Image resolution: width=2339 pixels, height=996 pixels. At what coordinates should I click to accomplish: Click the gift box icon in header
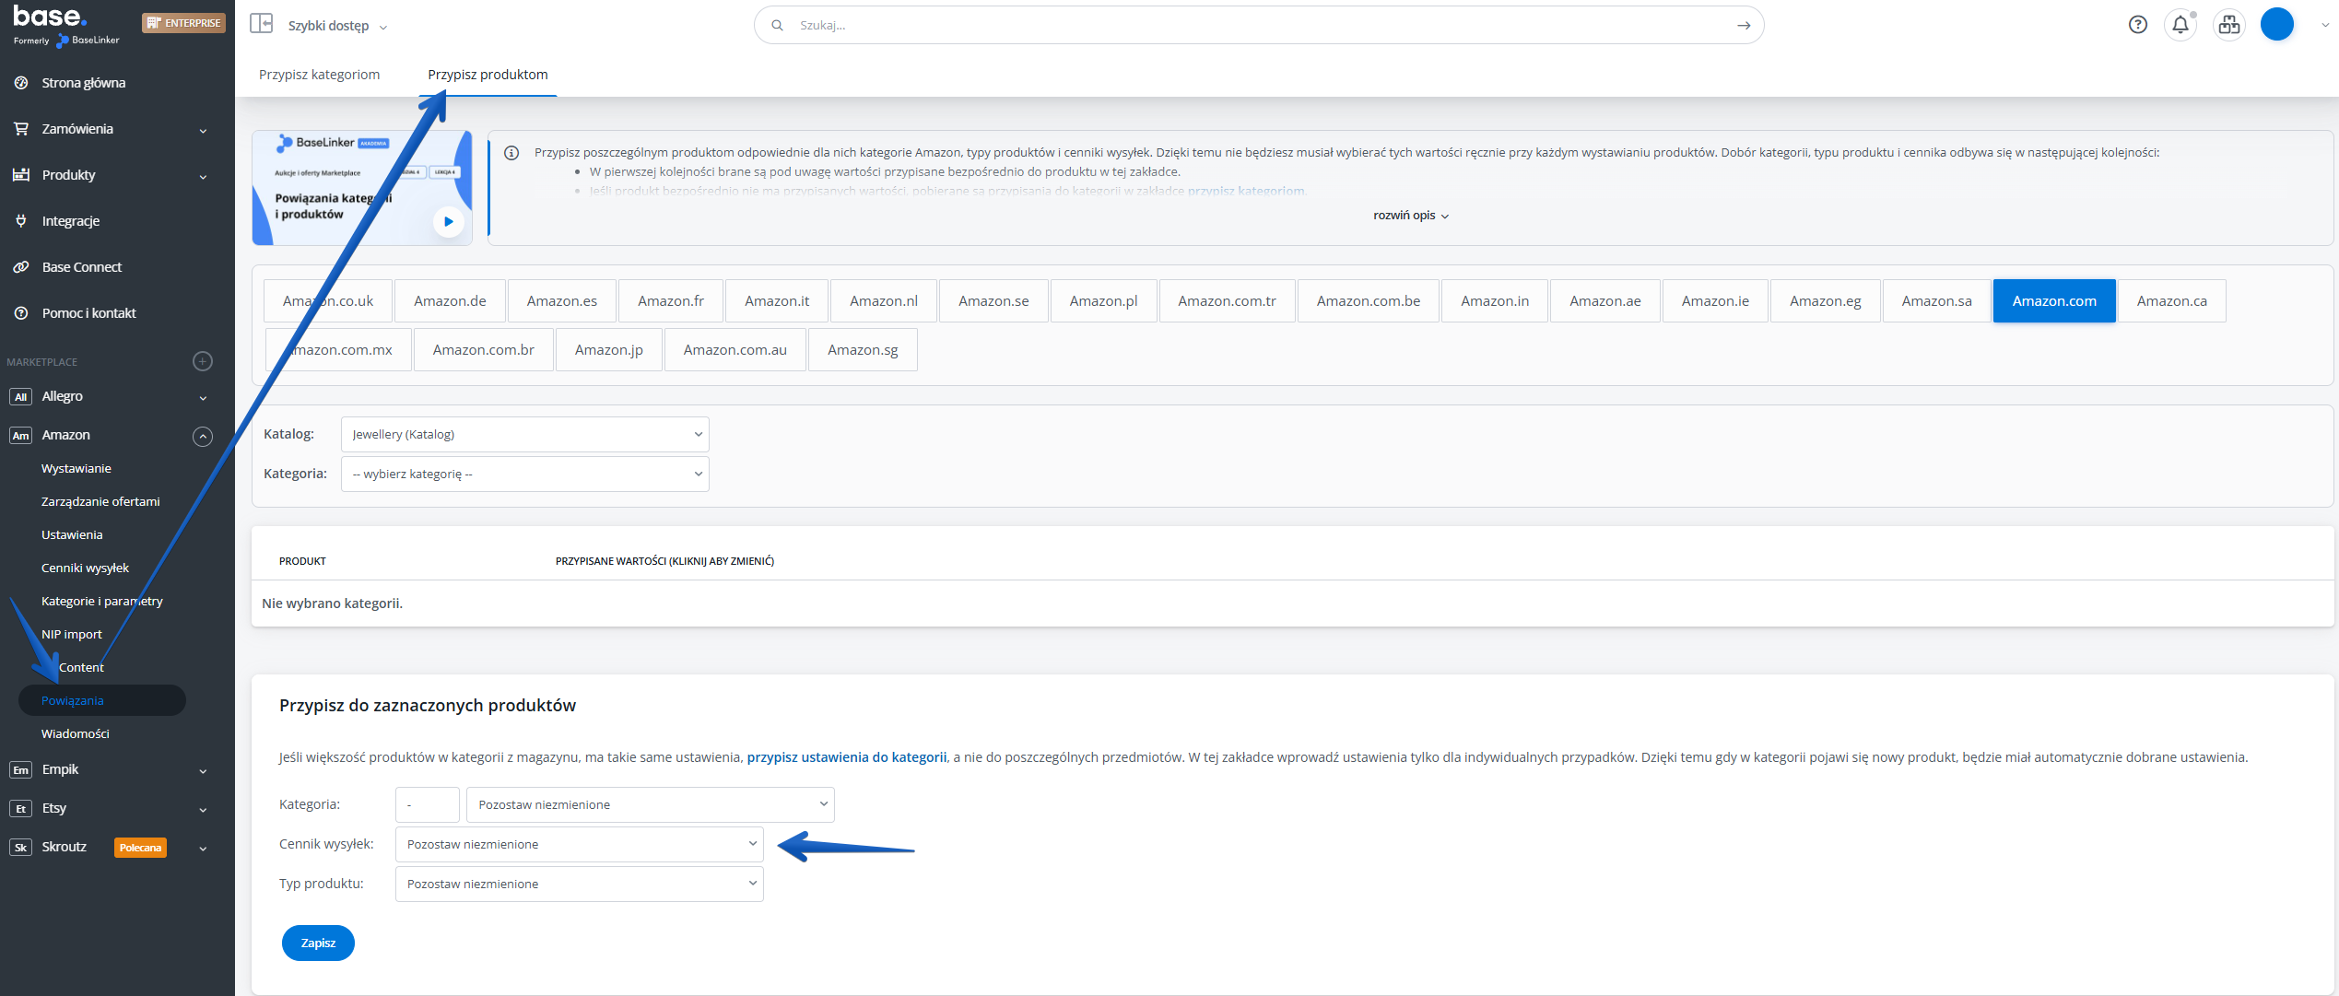2229,25
